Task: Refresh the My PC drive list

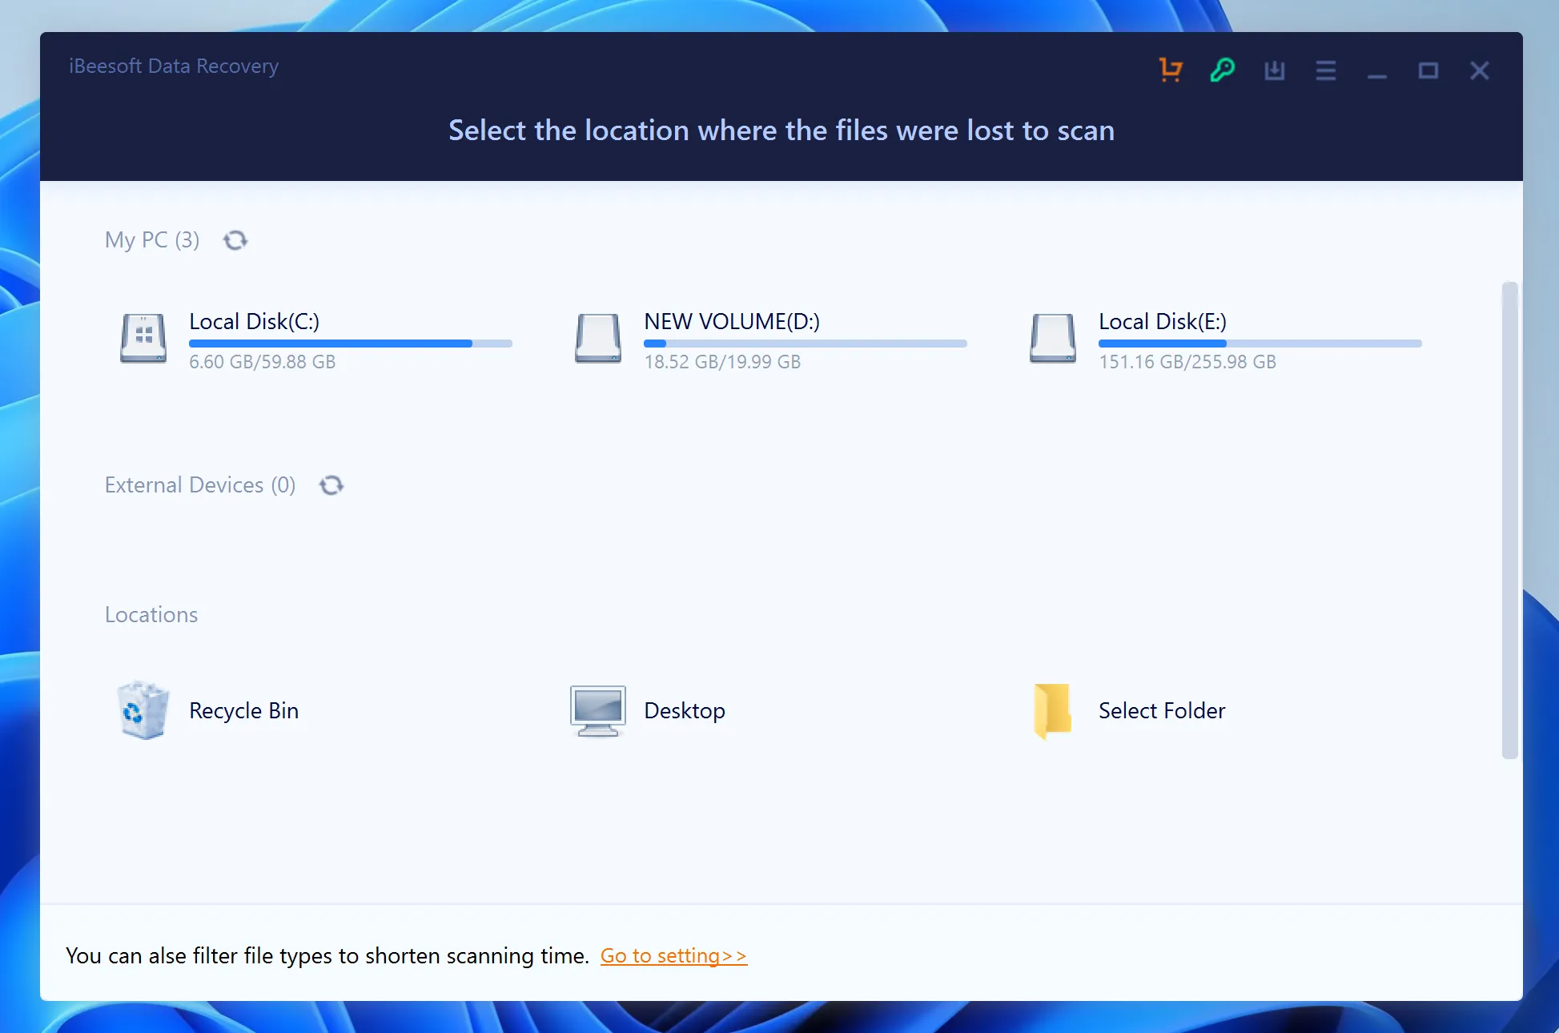Action: coord(235,240)
